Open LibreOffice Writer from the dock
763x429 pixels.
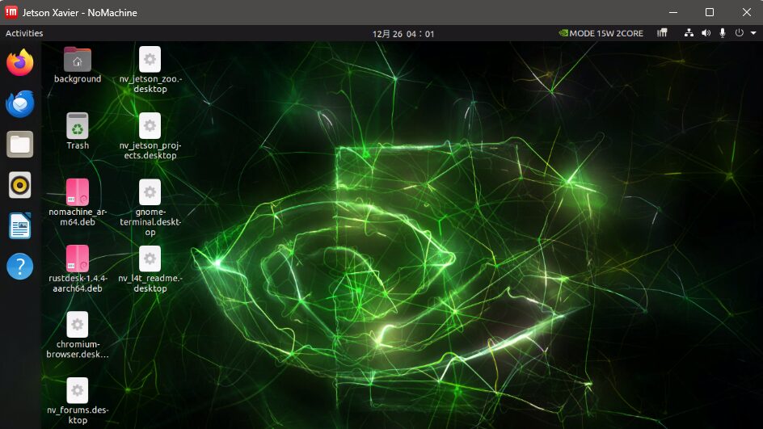20,226
